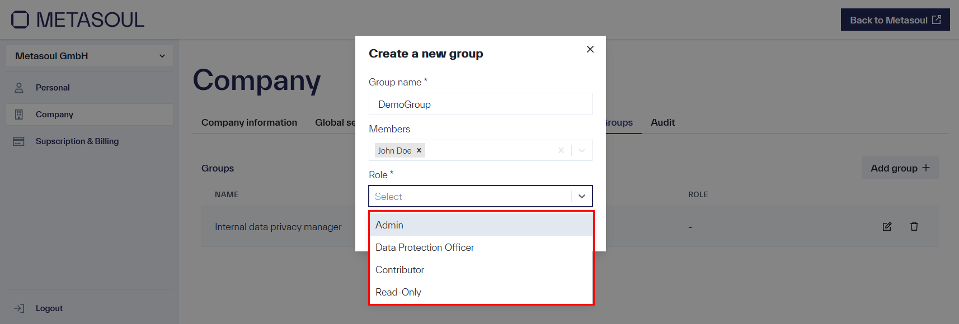Go to Company in the sidebar

point(90,115)
